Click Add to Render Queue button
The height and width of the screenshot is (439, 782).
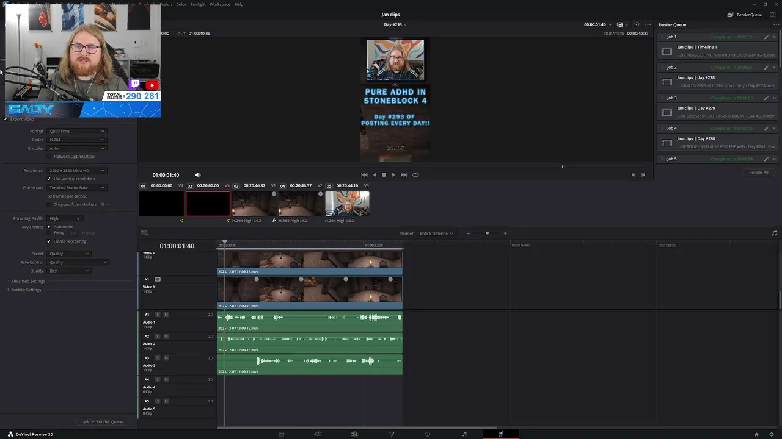pos(103,421)
